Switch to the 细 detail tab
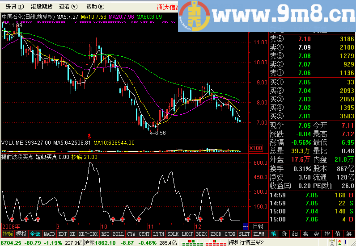The width and height of the screenshot is (356, 246). 295,234
